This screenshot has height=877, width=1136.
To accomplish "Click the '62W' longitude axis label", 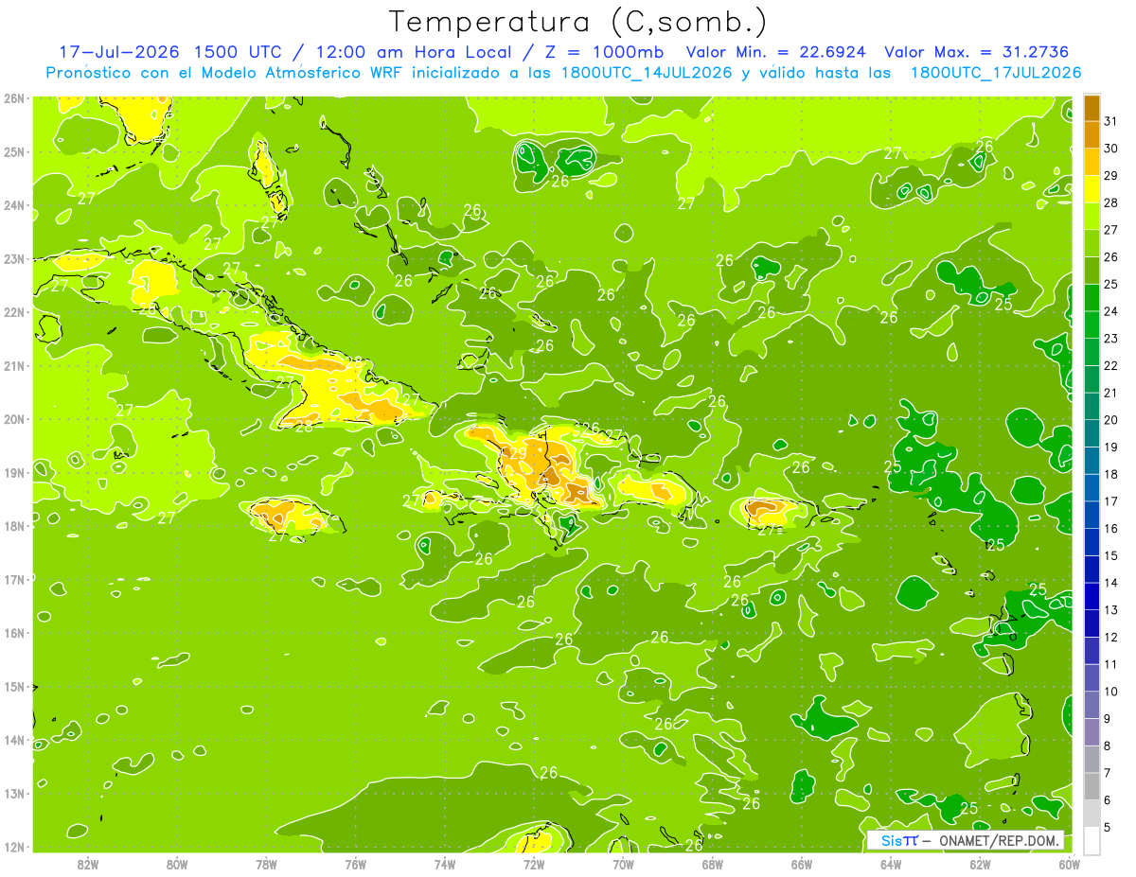I will coord(980,864).
